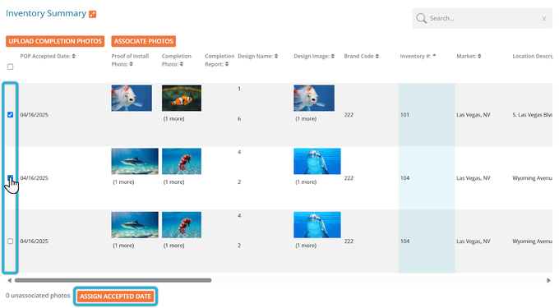The height and width of the screenshot is (308, 559).
Task: Toggle the select-all header checkbox
Action: click(11, 67)
